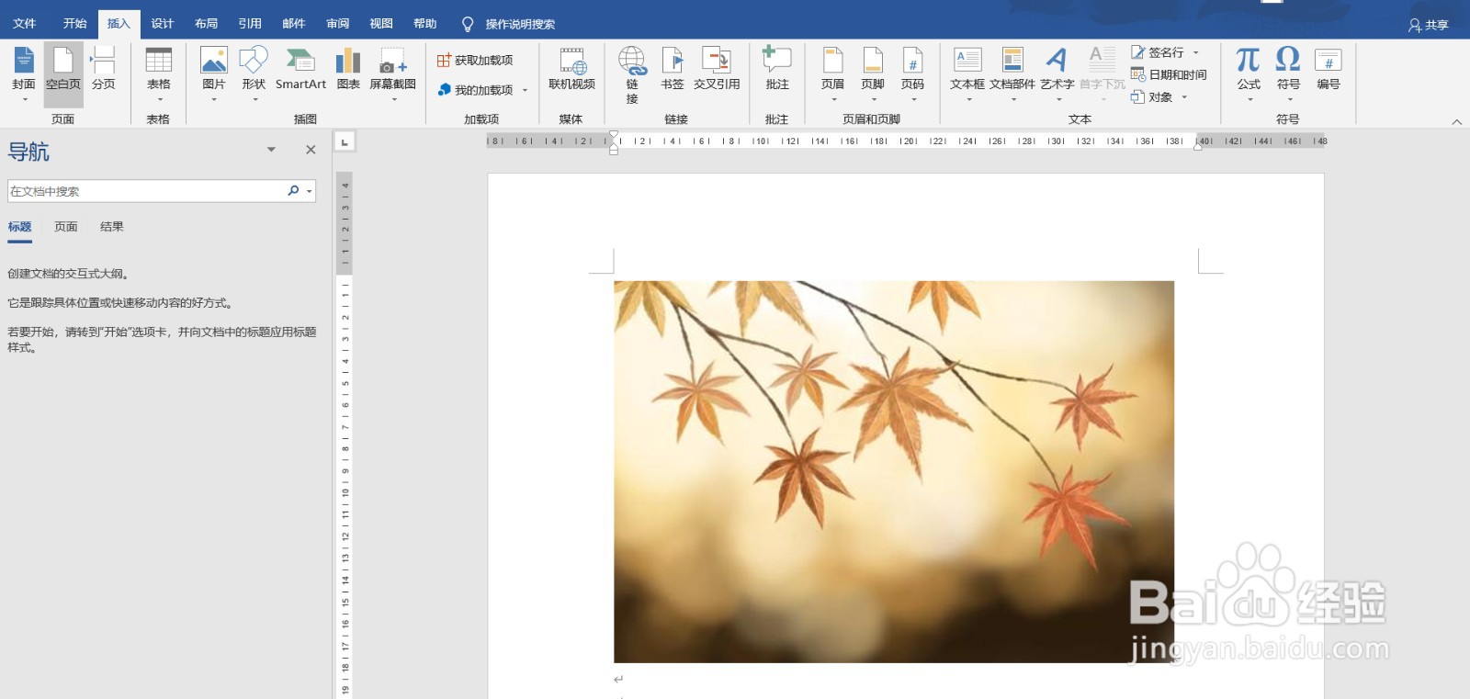Expand My Add-ins dropdown arrow
This screenshot has width=1470, height=699.
526,90
